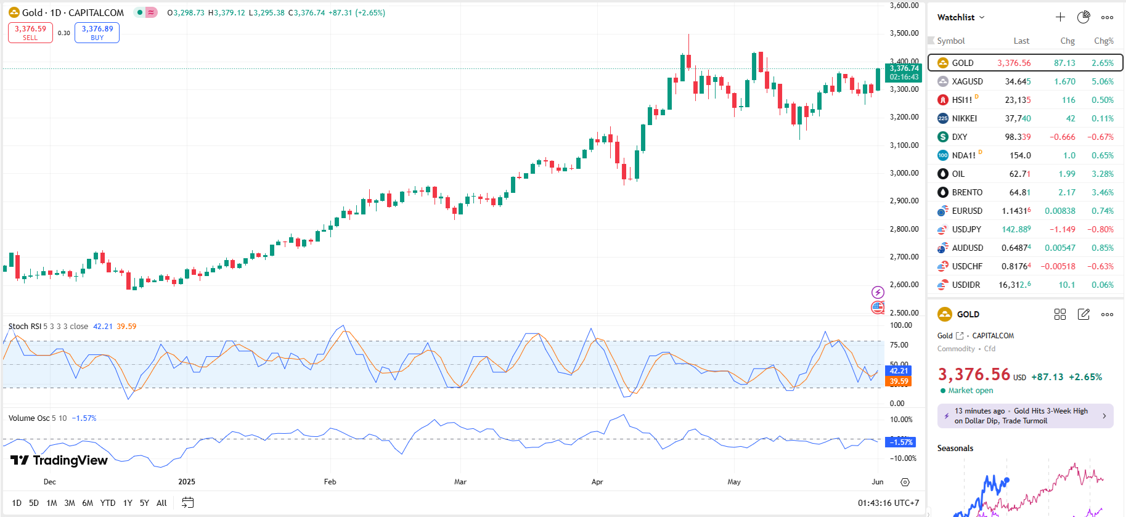Viewport: 1126px width, 517px height.
Task: Open the watchlist three-dot more menu
Action: pyautogui.click(x=1108, y=17)
